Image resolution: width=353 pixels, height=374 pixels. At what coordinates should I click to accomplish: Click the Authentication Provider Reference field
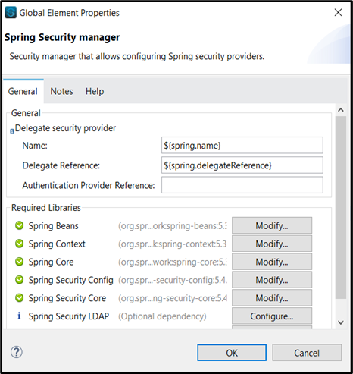pyautogui.click(x=242, y=185)
